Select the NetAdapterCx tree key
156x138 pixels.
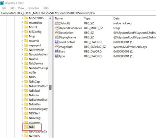38,131
